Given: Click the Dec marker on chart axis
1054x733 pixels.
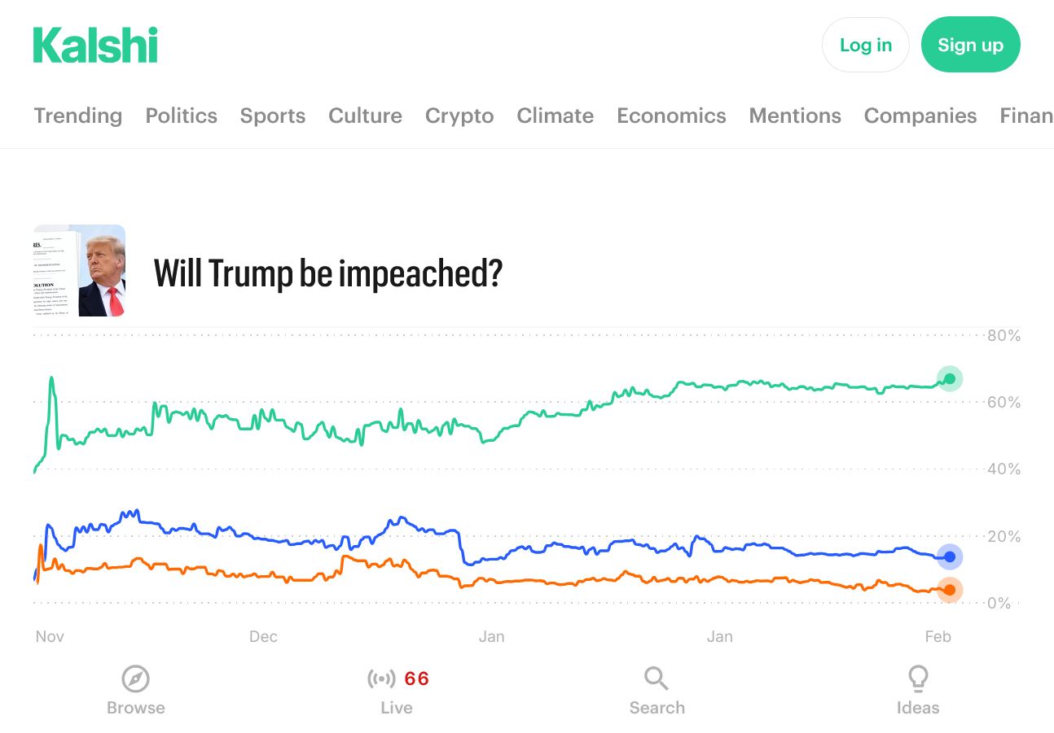Looking at the screenshot, I should 263,636.
